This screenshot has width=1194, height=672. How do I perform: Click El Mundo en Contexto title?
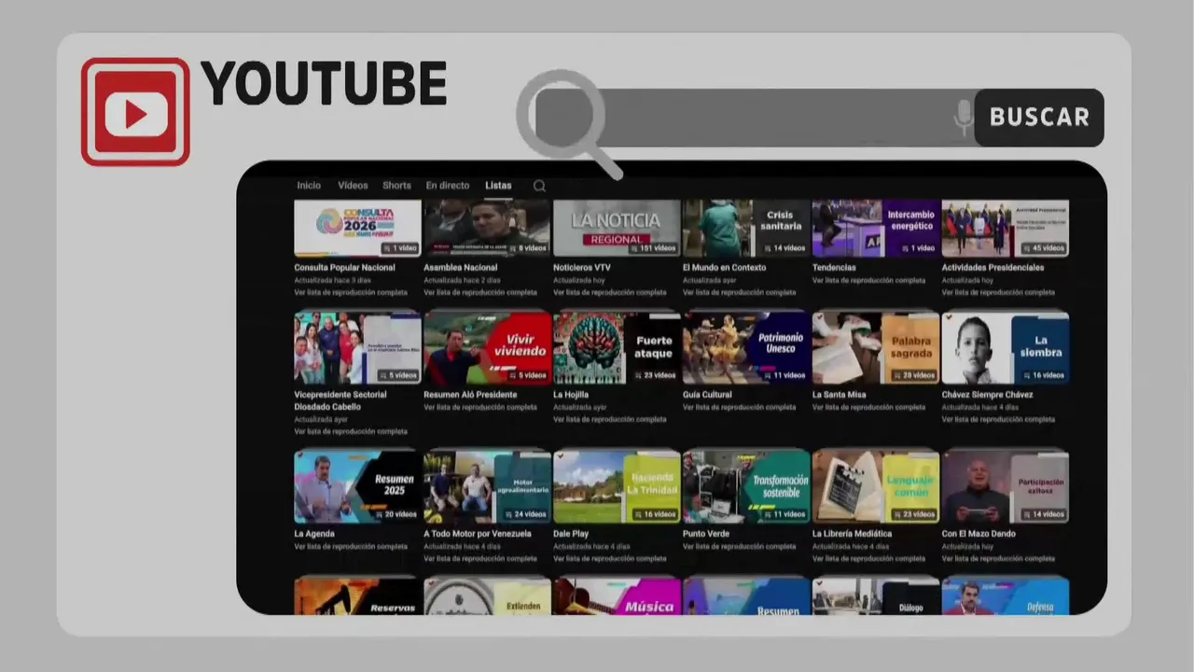click(724, 268)
